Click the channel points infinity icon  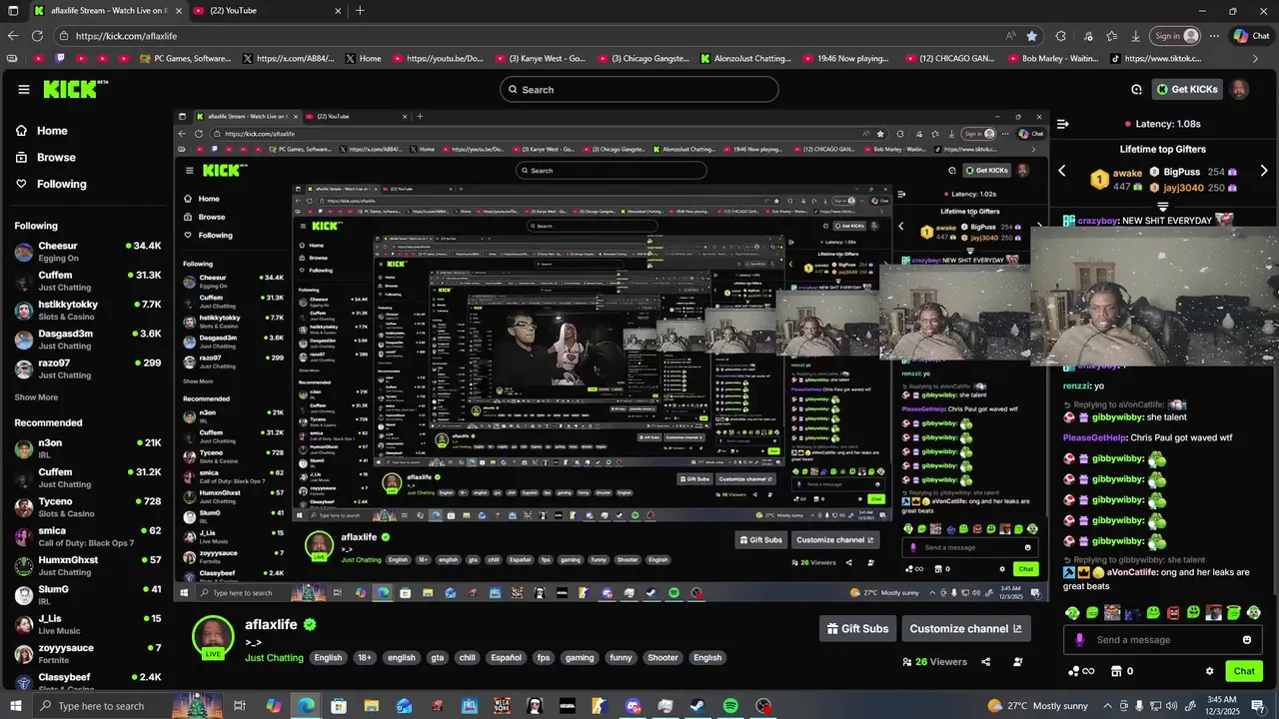[x=1081, y=671]
